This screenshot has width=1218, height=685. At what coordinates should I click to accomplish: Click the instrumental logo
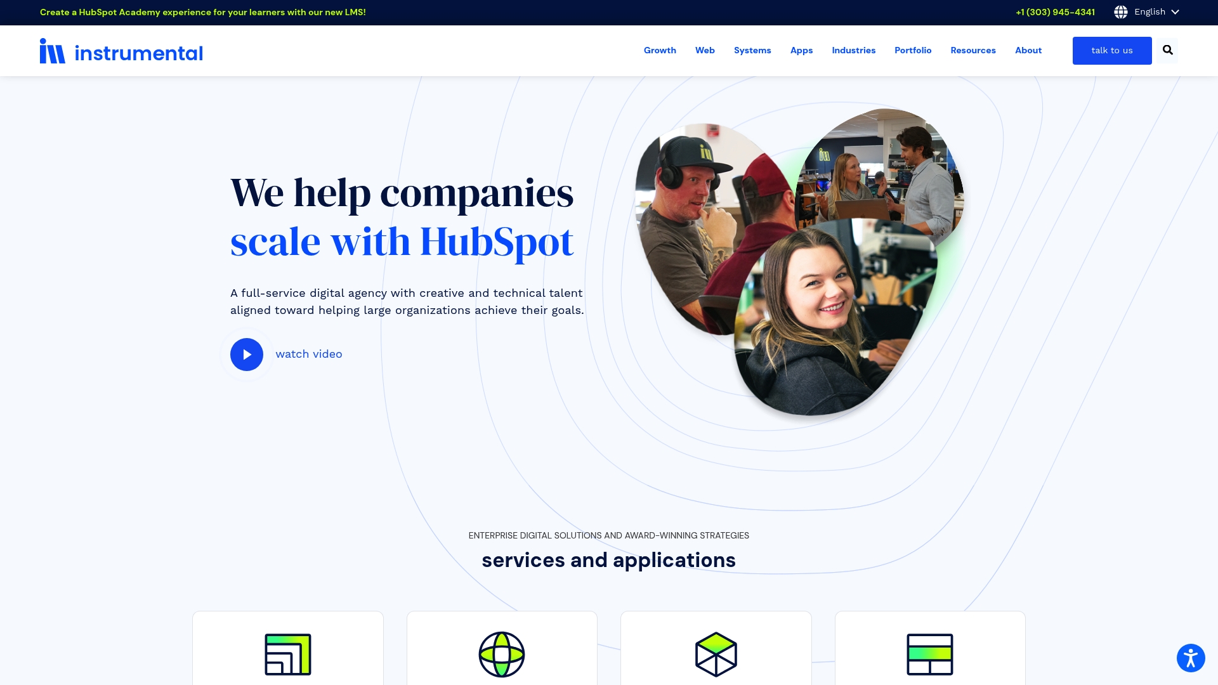pos(121,51)
